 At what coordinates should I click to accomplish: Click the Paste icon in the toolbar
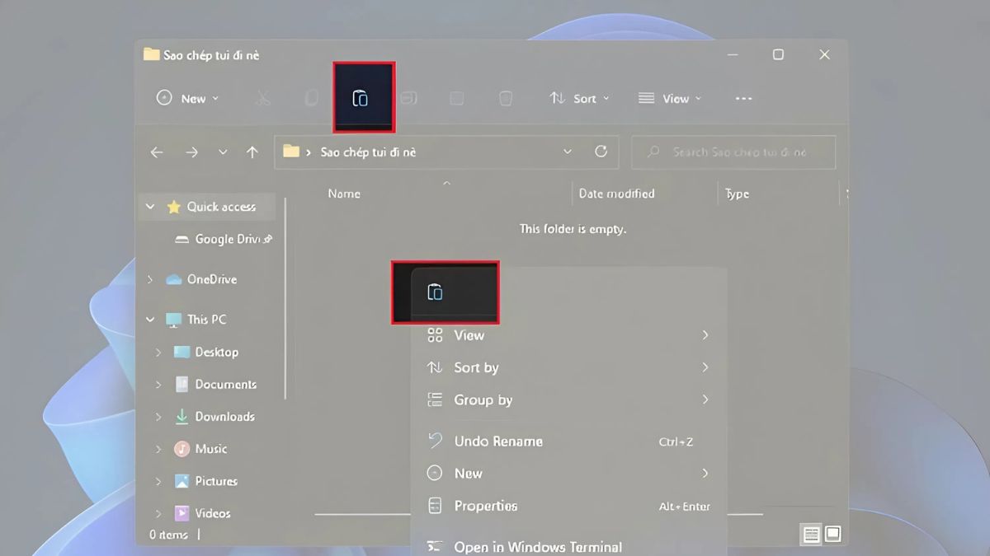pos(361,99)
